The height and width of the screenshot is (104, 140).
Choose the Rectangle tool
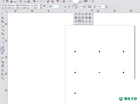[2, 38]
